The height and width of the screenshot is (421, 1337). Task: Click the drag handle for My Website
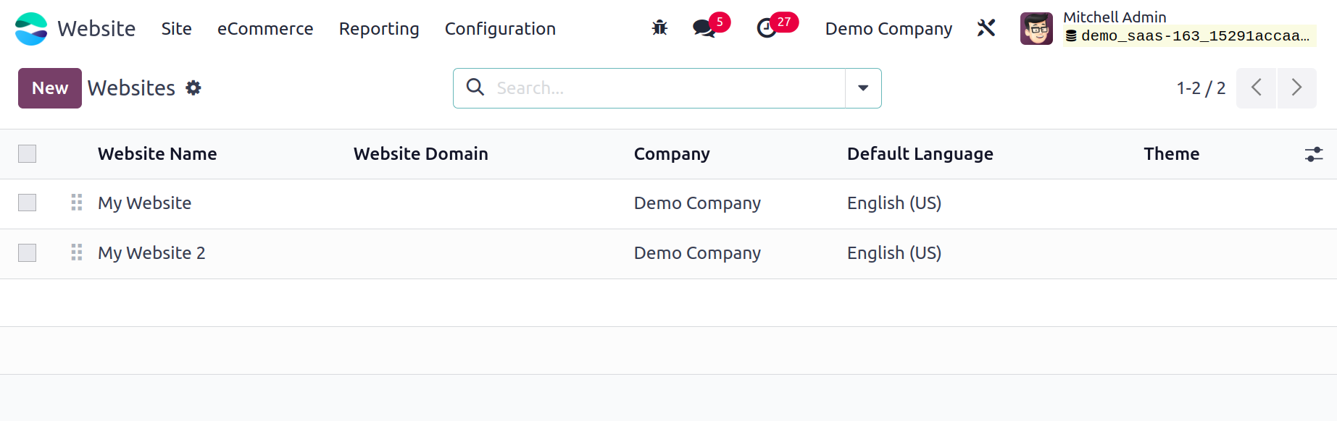coord(77,203)
